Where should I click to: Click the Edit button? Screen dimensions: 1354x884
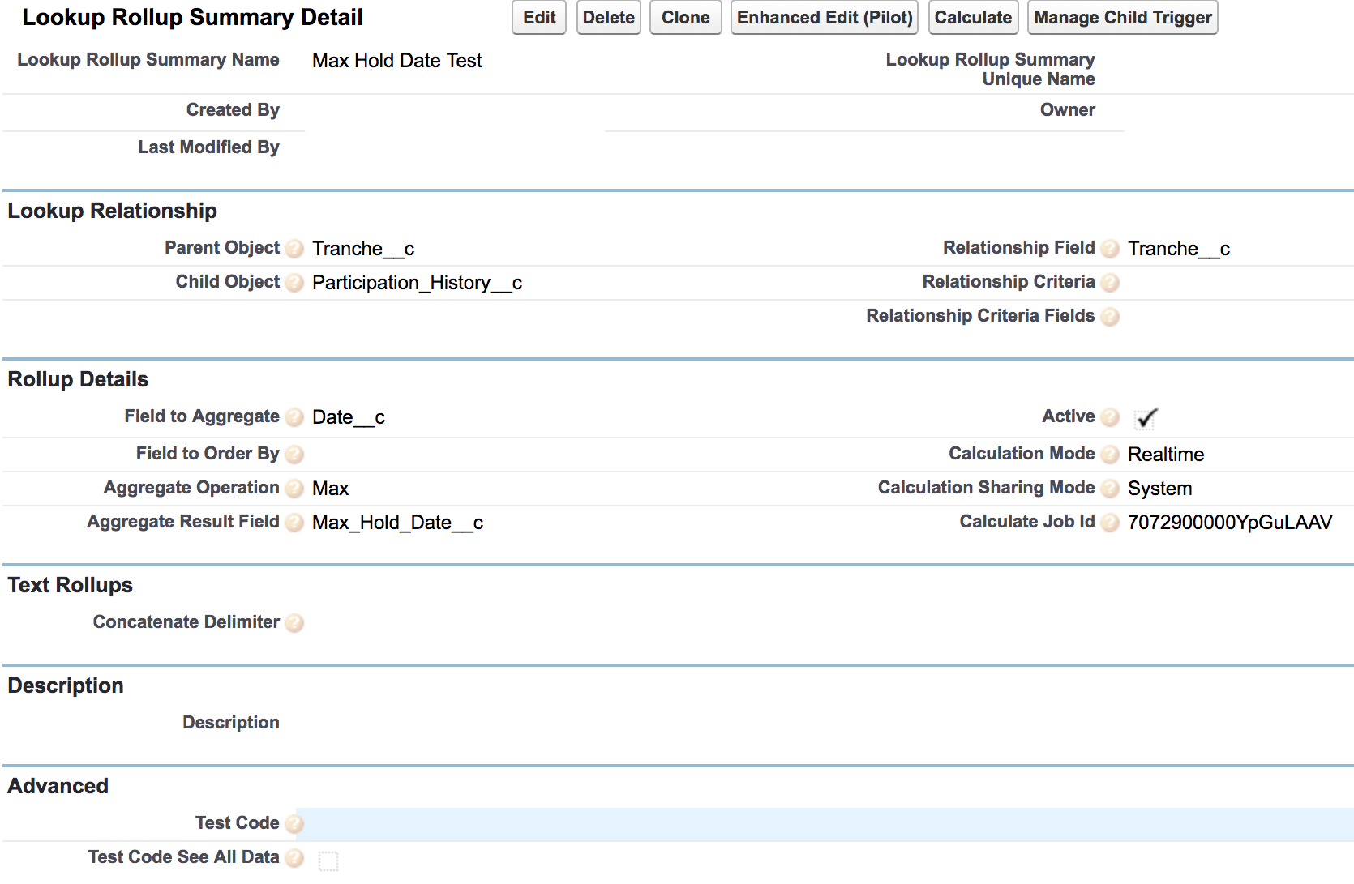[538, 17]
